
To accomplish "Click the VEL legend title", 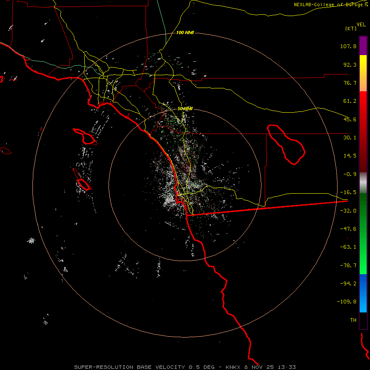I will point(361,25).
